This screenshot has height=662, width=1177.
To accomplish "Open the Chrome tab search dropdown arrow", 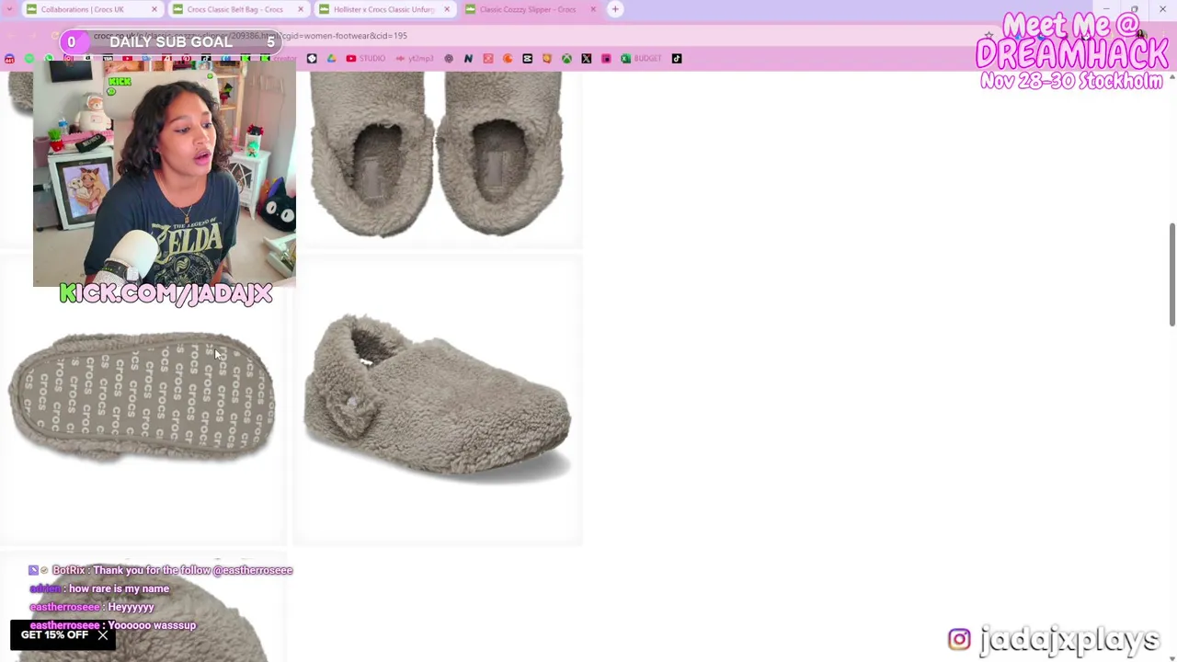I will [x=9, y=9].
